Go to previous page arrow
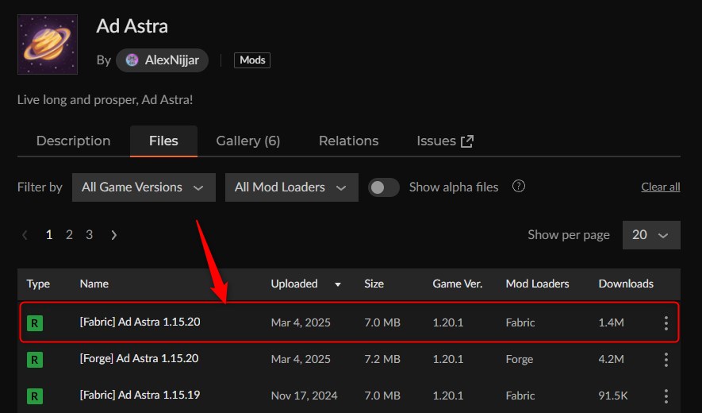This screenshot has width=702, height=413. point(25,235)
